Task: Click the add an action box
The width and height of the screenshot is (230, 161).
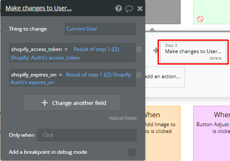Action: pyautogui.click(x=165, y=77)
